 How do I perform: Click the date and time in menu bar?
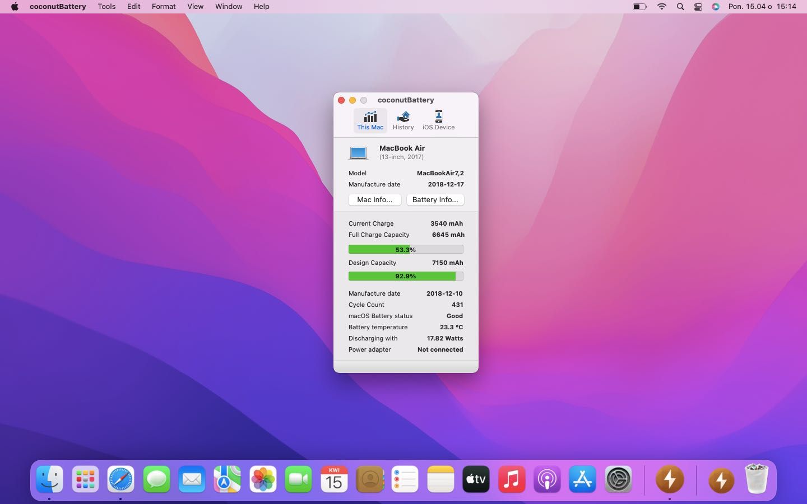click(762, 7)
